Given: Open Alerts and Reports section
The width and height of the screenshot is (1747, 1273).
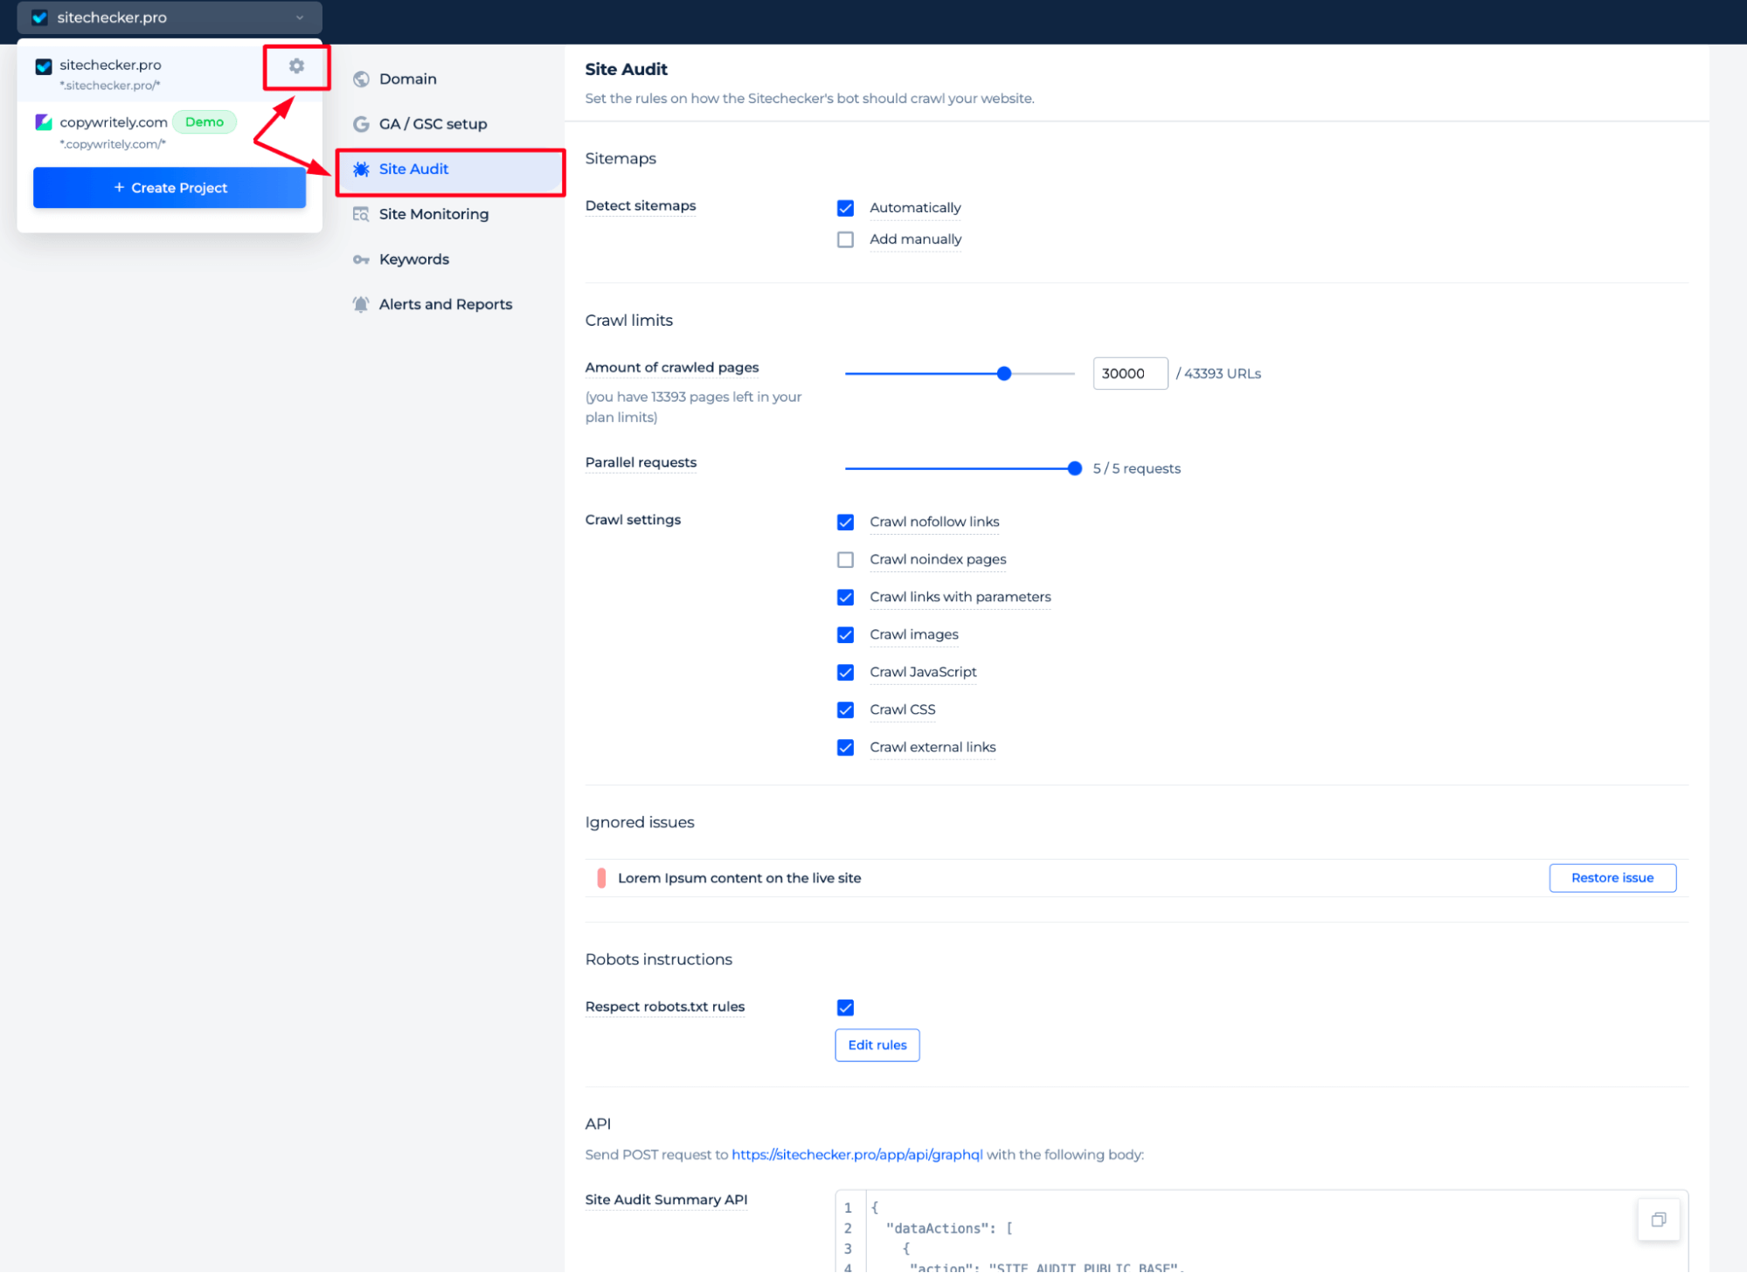Looking at the screenshot, I should click(445, 304).
